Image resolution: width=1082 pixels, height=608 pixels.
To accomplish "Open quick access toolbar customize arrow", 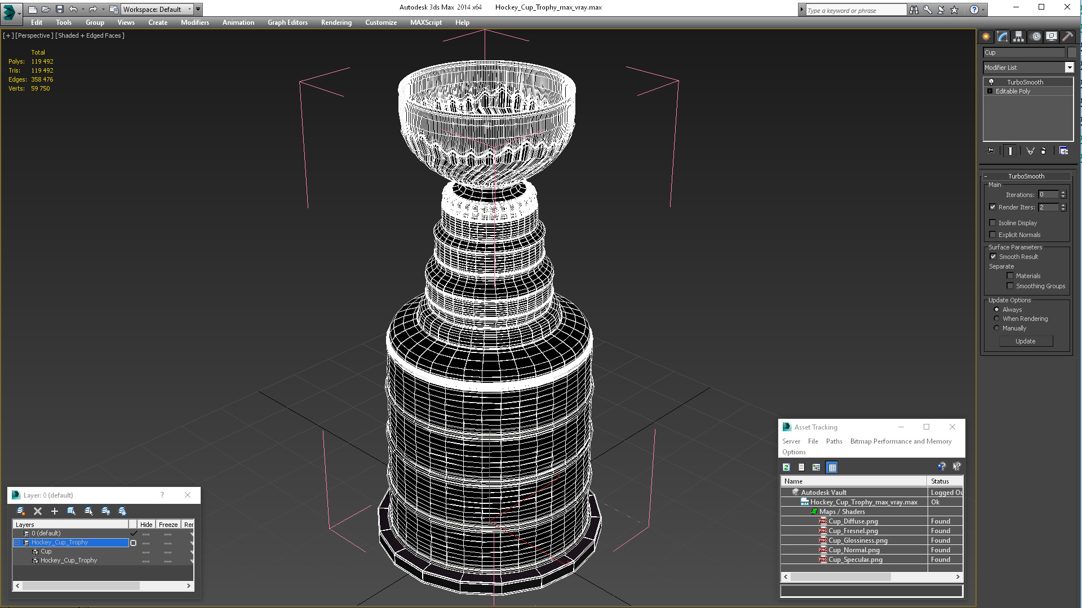I will pyautogui.click(x=198, y=9).
